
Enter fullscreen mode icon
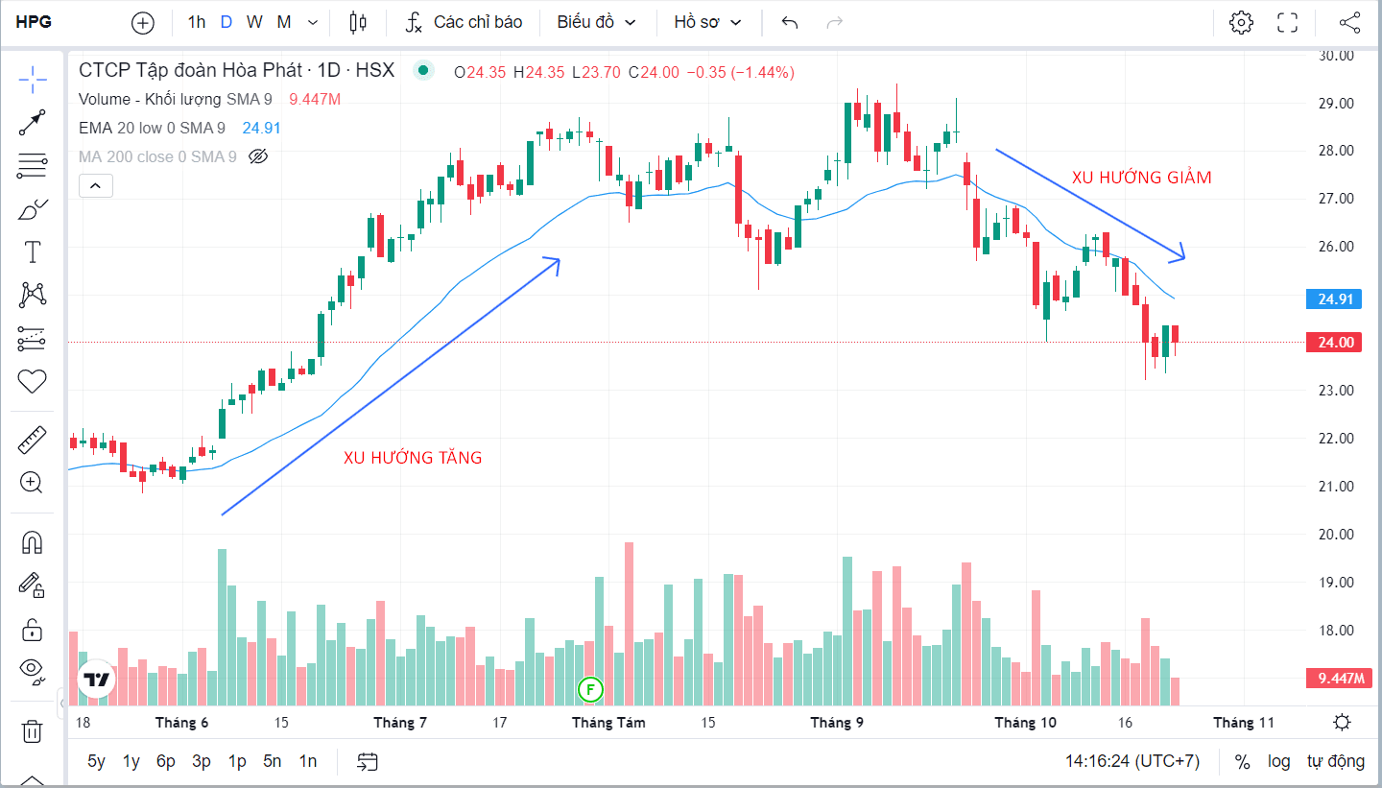click(1288, 22)
